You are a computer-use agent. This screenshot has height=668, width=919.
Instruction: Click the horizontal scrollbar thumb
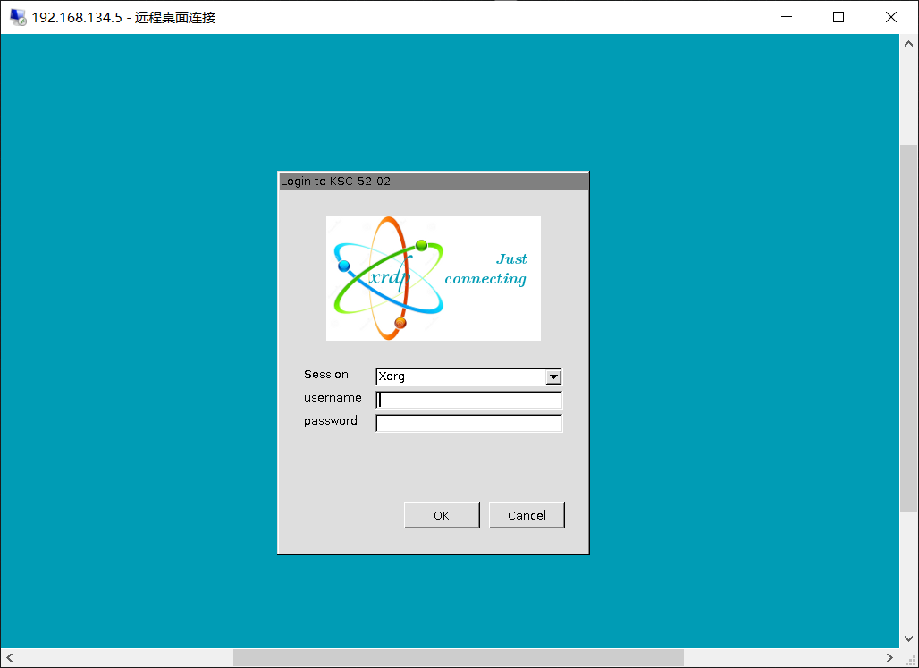point(459,657)
